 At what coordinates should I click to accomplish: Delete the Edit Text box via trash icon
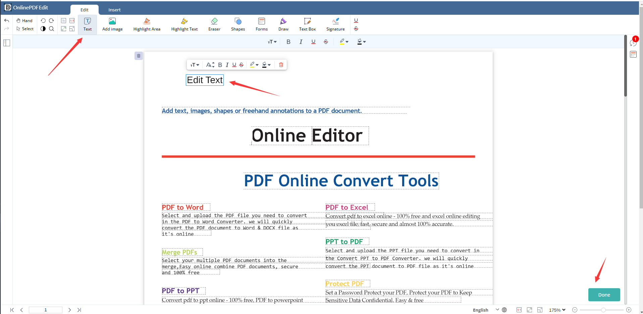click(x=281, y=65)
